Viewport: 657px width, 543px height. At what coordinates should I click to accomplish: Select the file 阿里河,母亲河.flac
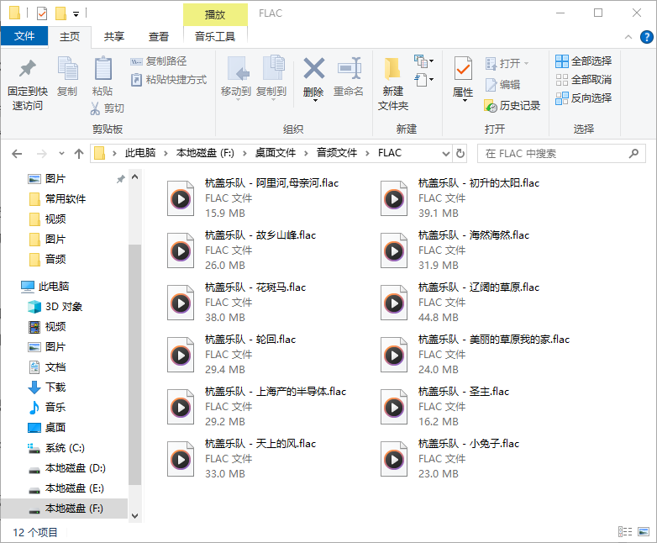[253, 198]
